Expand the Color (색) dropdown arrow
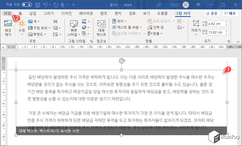 38,21
